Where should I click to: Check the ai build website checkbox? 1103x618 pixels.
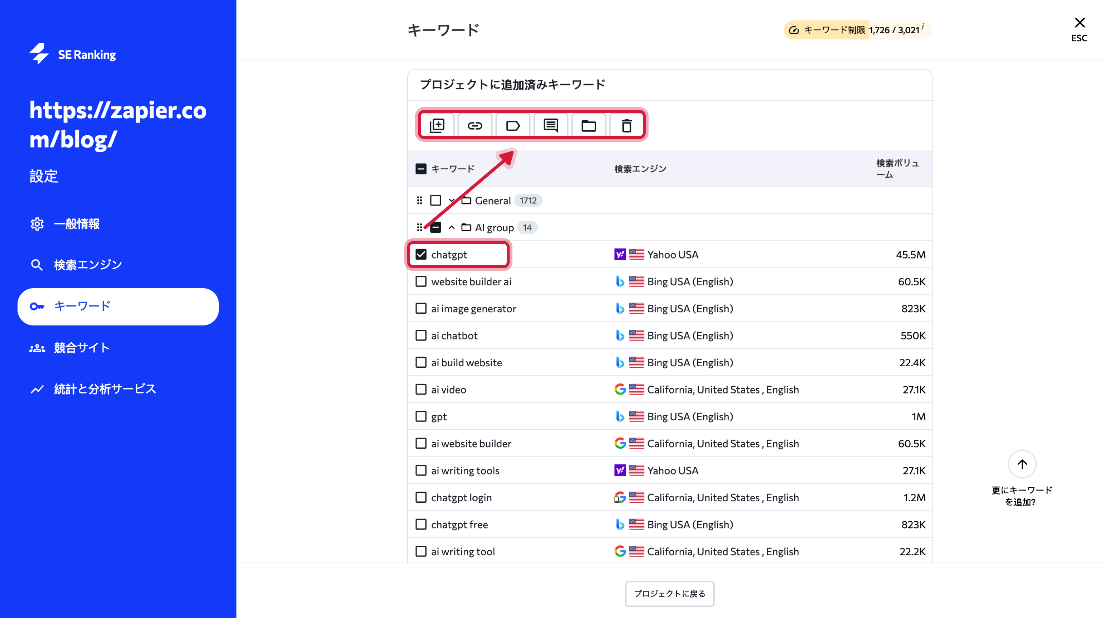421,362
